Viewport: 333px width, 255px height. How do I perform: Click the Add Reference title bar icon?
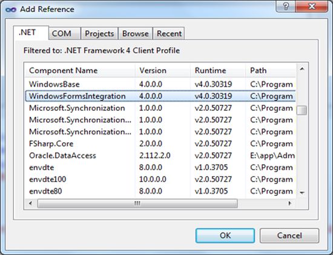click(x=11, y=10)
